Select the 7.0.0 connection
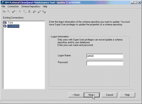The height and width of the screenshot is (104, 142). [10, 23]
